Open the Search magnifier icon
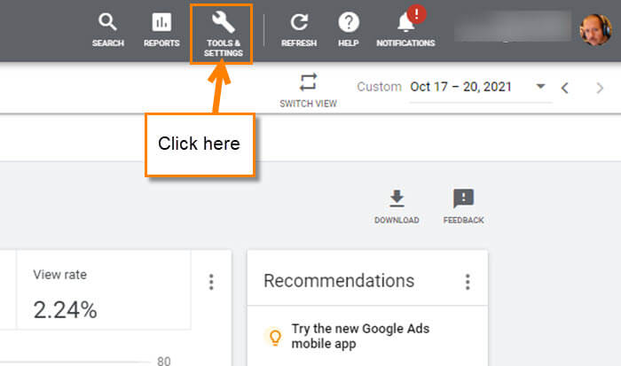The height and width of the screenshot is (366, 621). point(107,22)
